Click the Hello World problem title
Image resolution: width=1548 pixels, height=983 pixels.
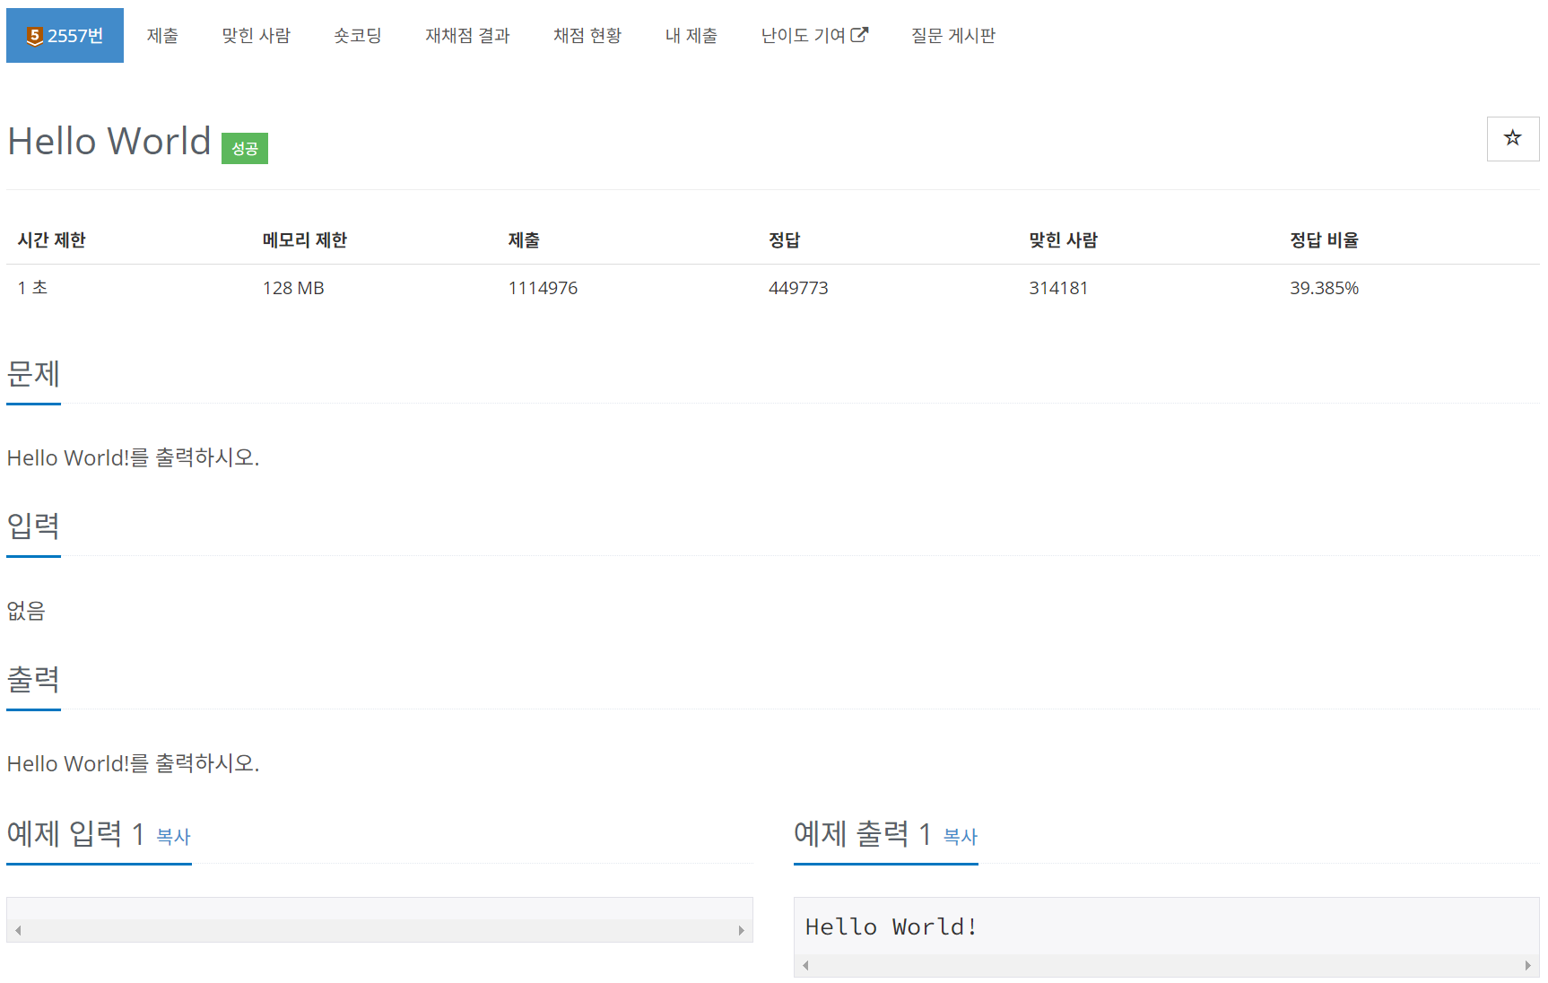pos(109,141)
